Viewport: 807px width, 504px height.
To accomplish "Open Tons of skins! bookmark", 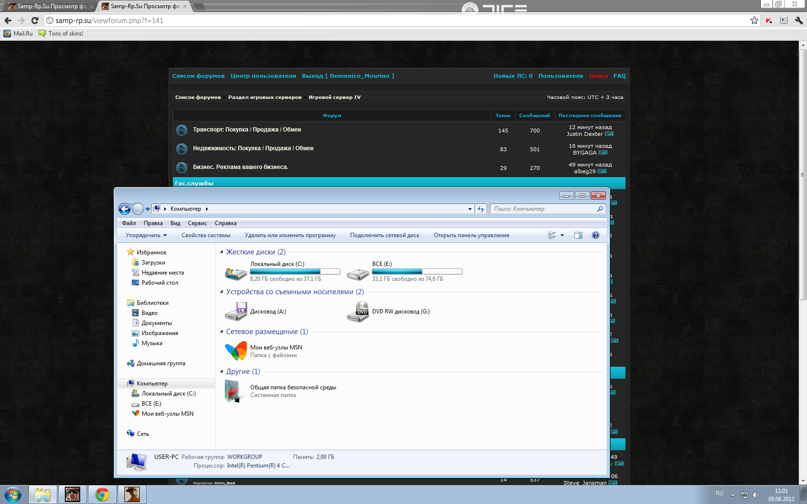I will click(61, 34).
